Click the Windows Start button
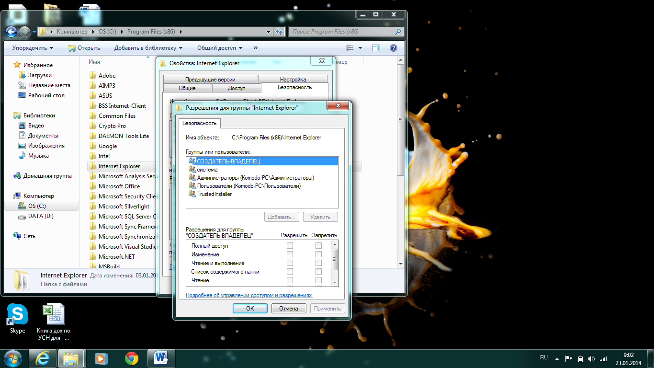 [x=12, y=358]
